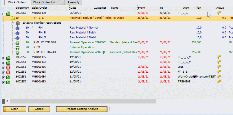Click the green work order icon for 6002360
This screenshot has width=233, height=115.
pos(8,14)
